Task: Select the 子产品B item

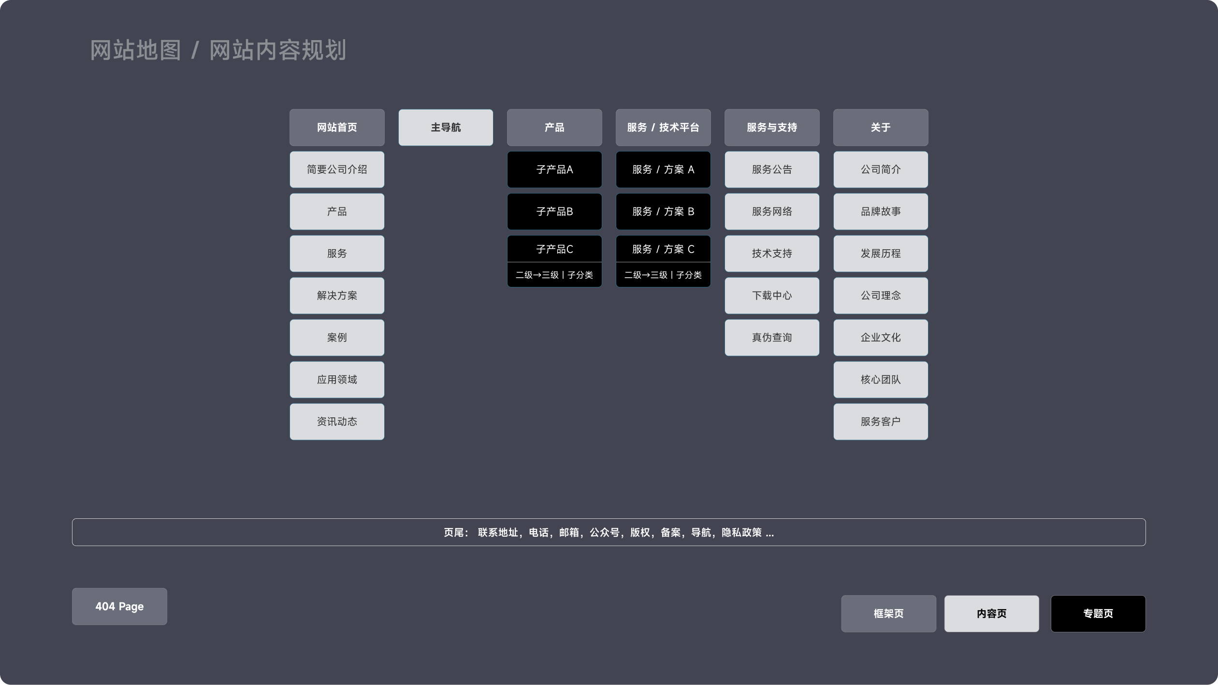Action: (x=554, y=212)
